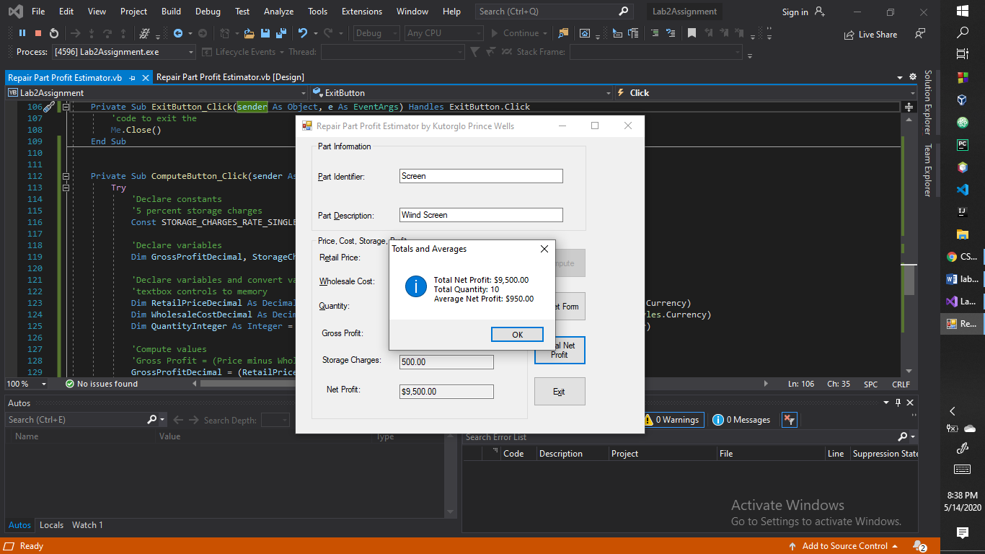Toggle the 0 Messages filter in Error List
This screenshot has height=554, width=985.
[x=742, y=420]
